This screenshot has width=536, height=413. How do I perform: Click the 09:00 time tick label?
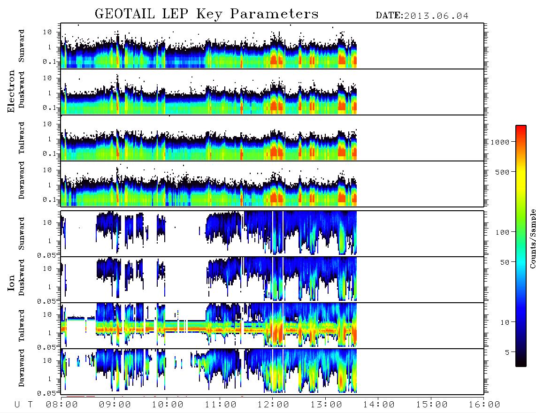(115, 405)
